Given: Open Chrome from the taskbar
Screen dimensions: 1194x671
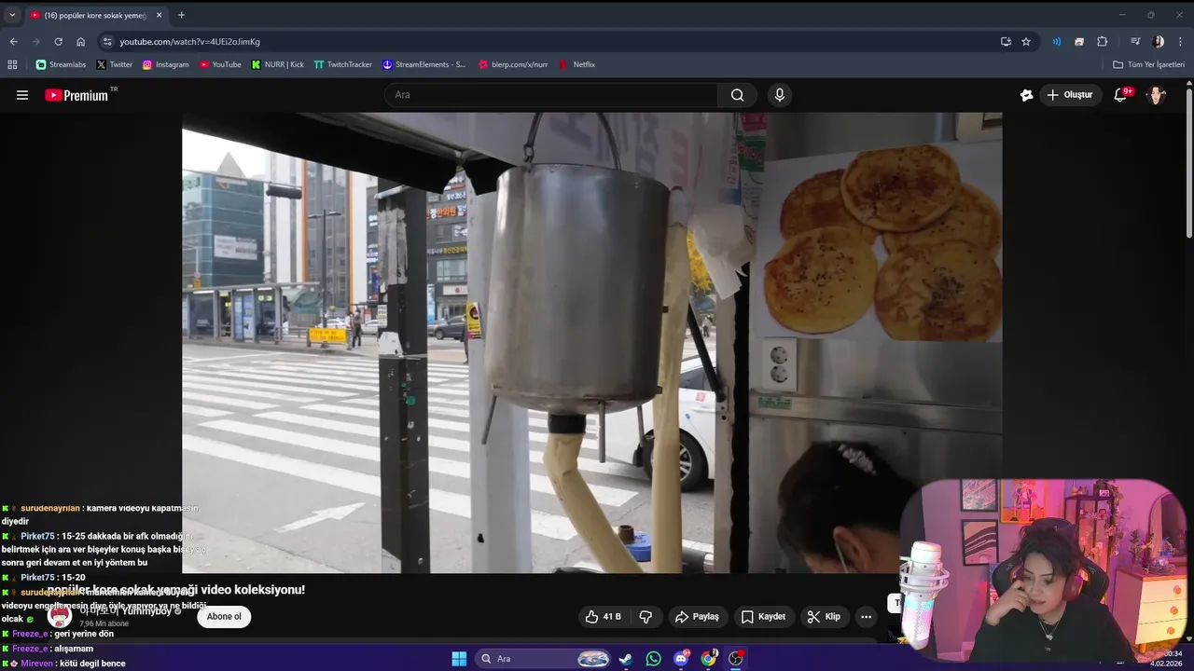Looking at the screenshot, I should click(x=709, y=659).
